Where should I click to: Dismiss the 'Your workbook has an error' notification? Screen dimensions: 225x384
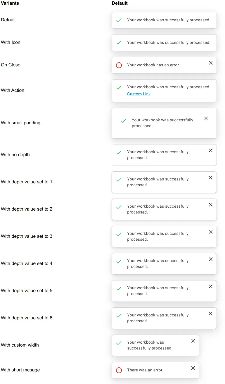tap(211, 63)
